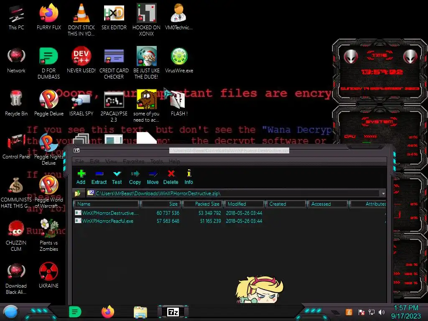Select the VirusWire.exe lime icon

tap(179, 60)
